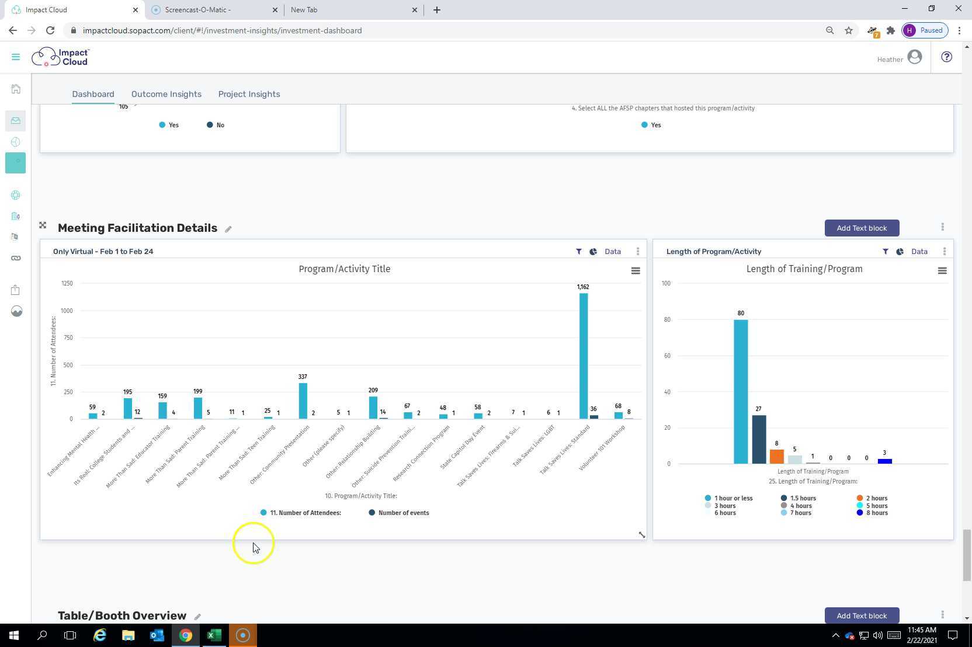The width and height of the screenshot is (972, 647).
Task: Bookmark page with the star icon
Action: 849,30
